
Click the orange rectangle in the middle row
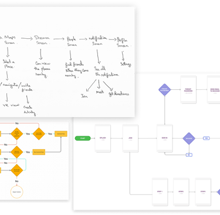click(39, 152)
